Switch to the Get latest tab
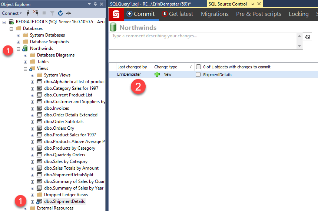Screen dimensions: 318x211 pos(178,14)
